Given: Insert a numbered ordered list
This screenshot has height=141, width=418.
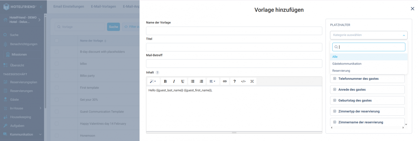Looking at the screenshot, I should [x=201, y=82].
